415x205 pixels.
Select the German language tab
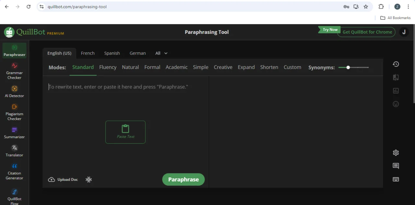(137, 53)
